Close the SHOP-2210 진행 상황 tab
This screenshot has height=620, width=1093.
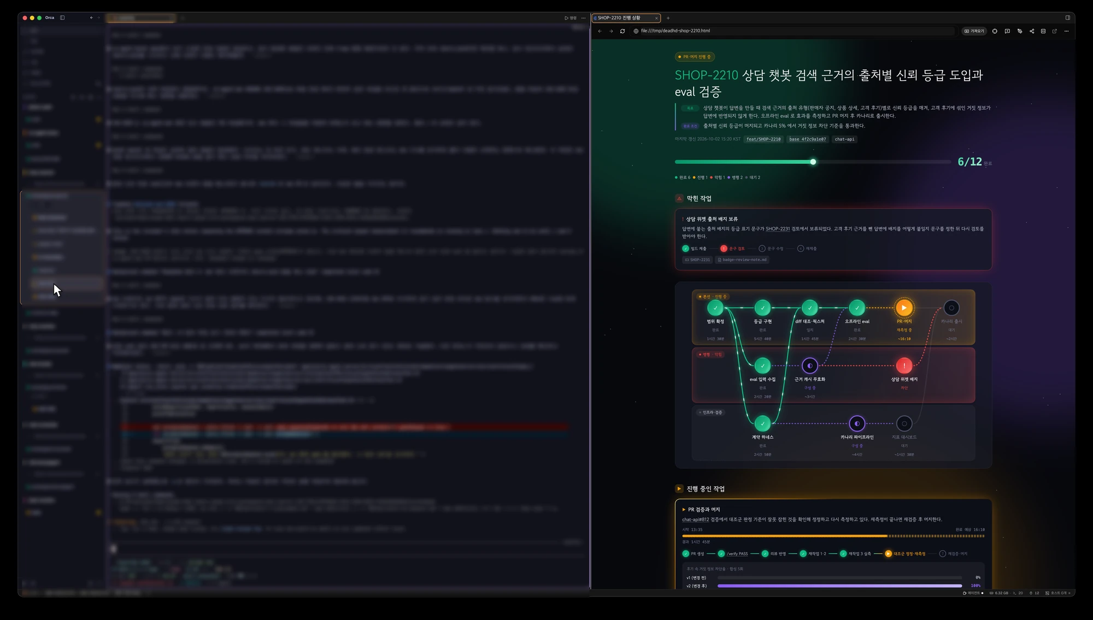656,18
